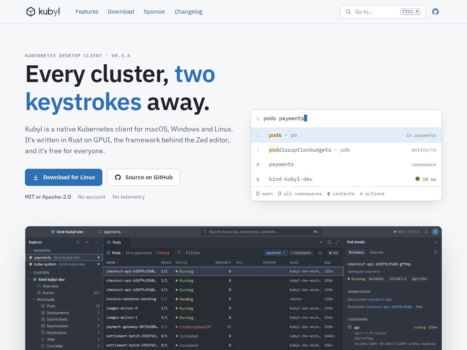
Task: Select the payment-gateway CrashLoopBackOff row
Action: point(223,327)
